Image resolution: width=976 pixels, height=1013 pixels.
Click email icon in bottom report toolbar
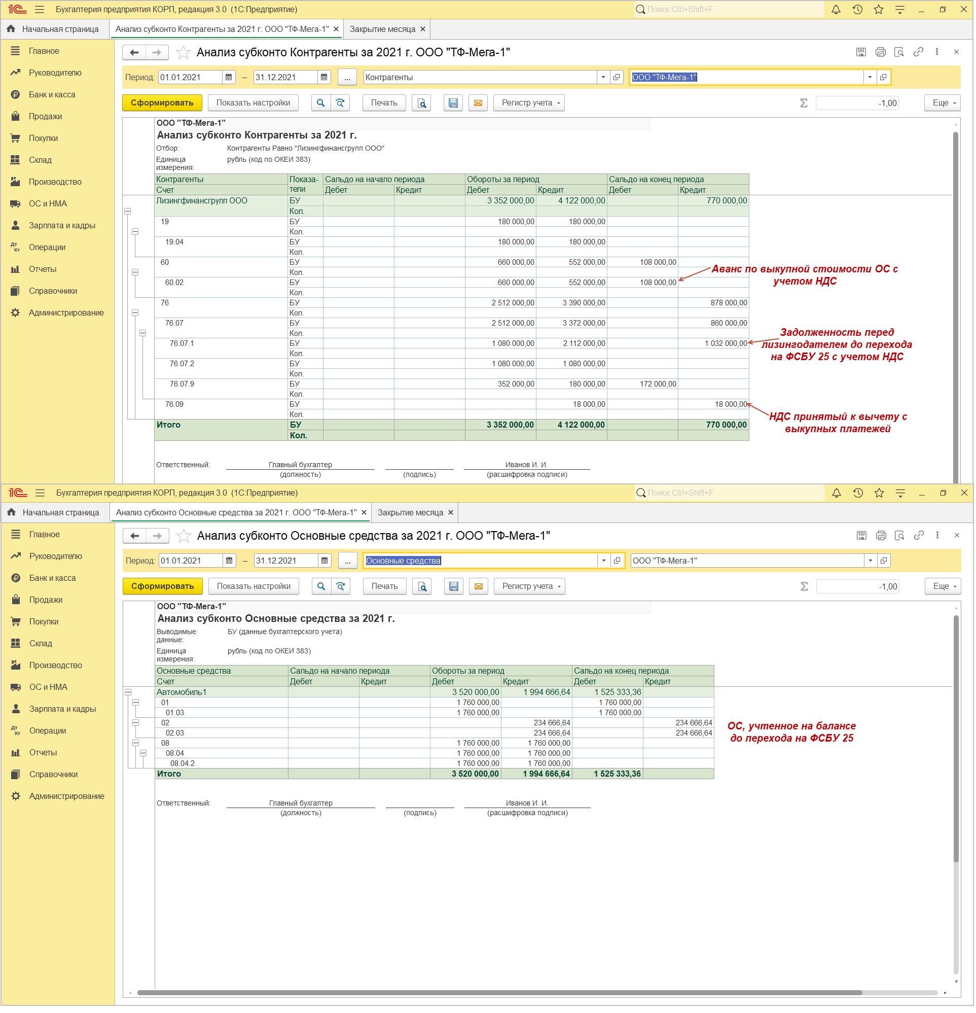[x=480, y=586]
